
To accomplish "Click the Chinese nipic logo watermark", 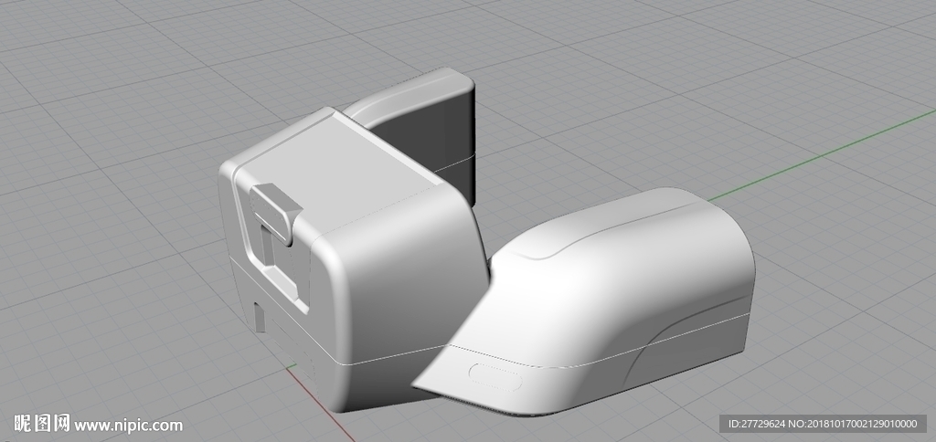I will 42,424.
